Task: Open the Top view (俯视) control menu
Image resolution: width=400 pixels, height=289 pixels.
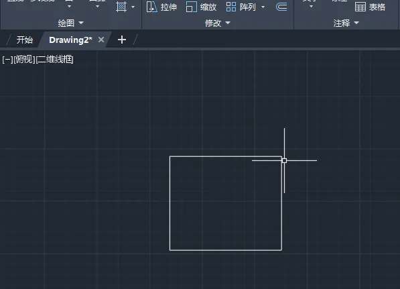Action: click(24, 60)
